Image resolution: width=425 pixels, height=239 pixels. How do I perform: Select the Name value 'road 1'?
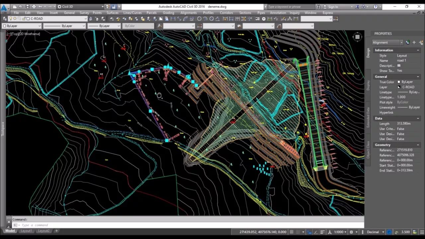click(x=401, y=61)
